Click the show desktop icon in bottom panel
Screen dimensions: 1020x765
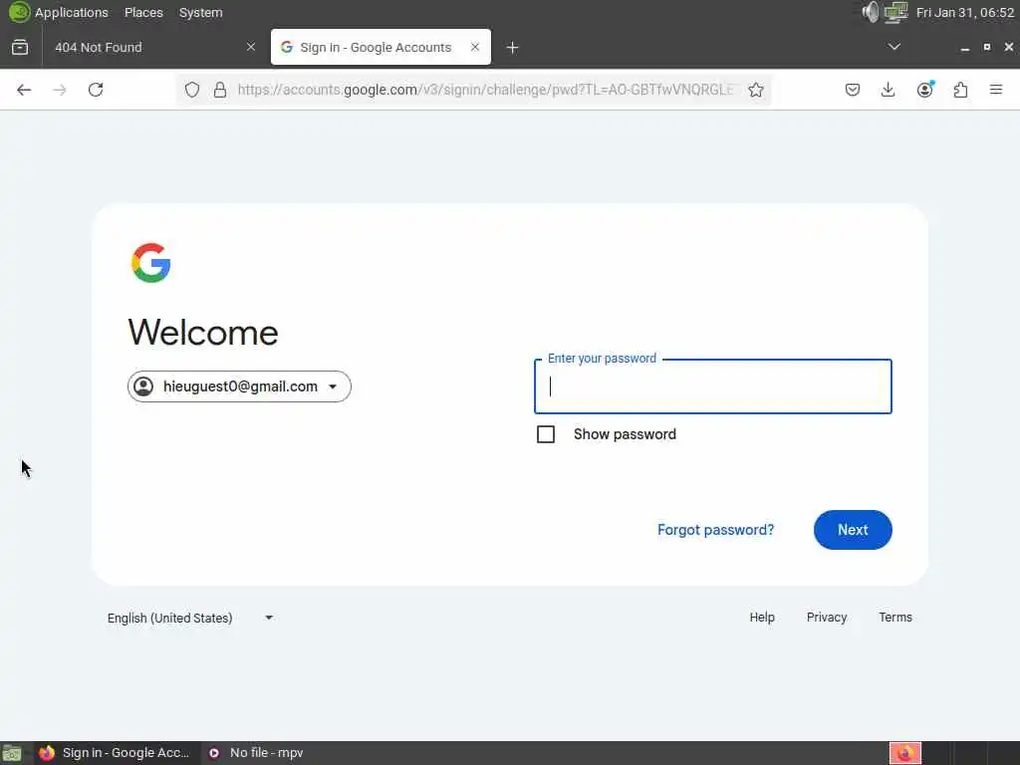click(12, 753)
